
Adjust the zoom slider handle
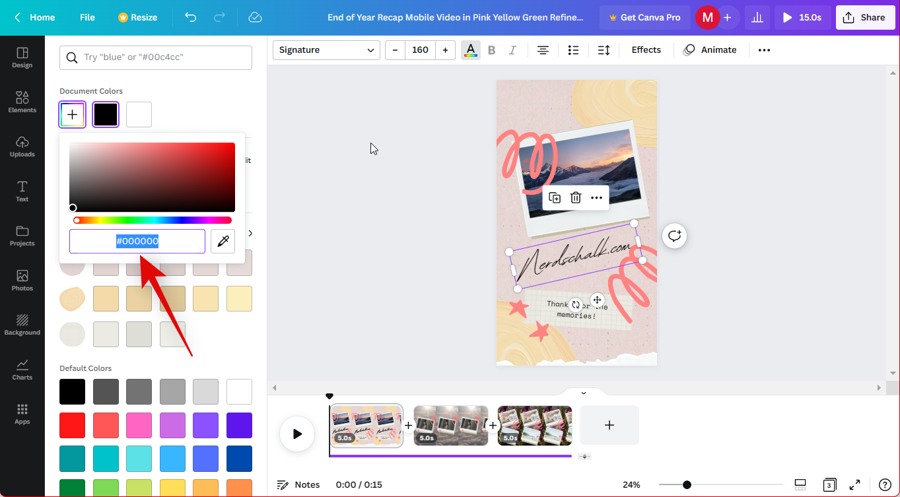pyautogui.click(x=687, y=484)
